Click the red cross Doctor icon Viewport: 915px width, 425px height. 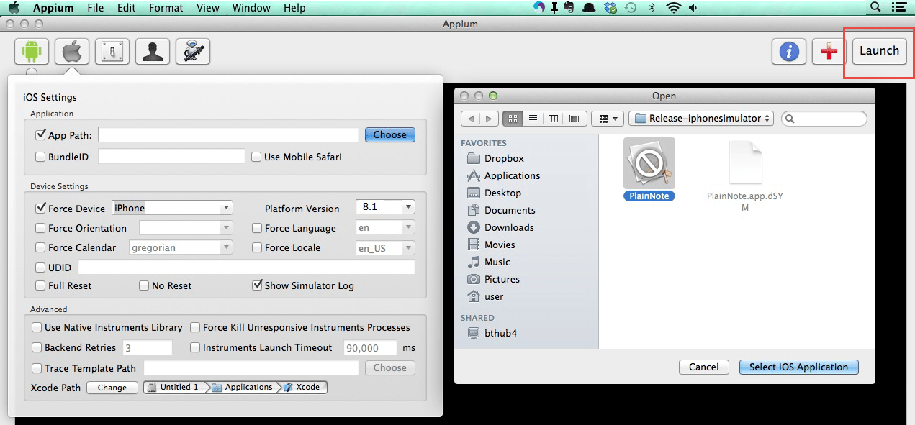click(829, 52)
